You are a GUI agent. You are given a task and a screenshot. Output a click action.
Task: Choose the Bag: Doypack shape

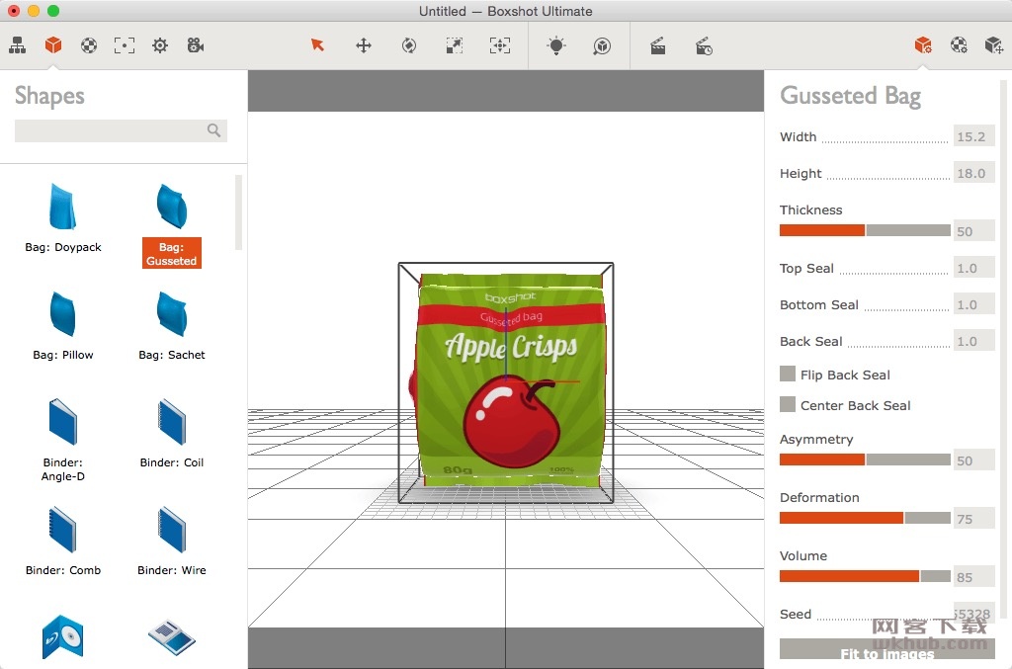[63, 218]
